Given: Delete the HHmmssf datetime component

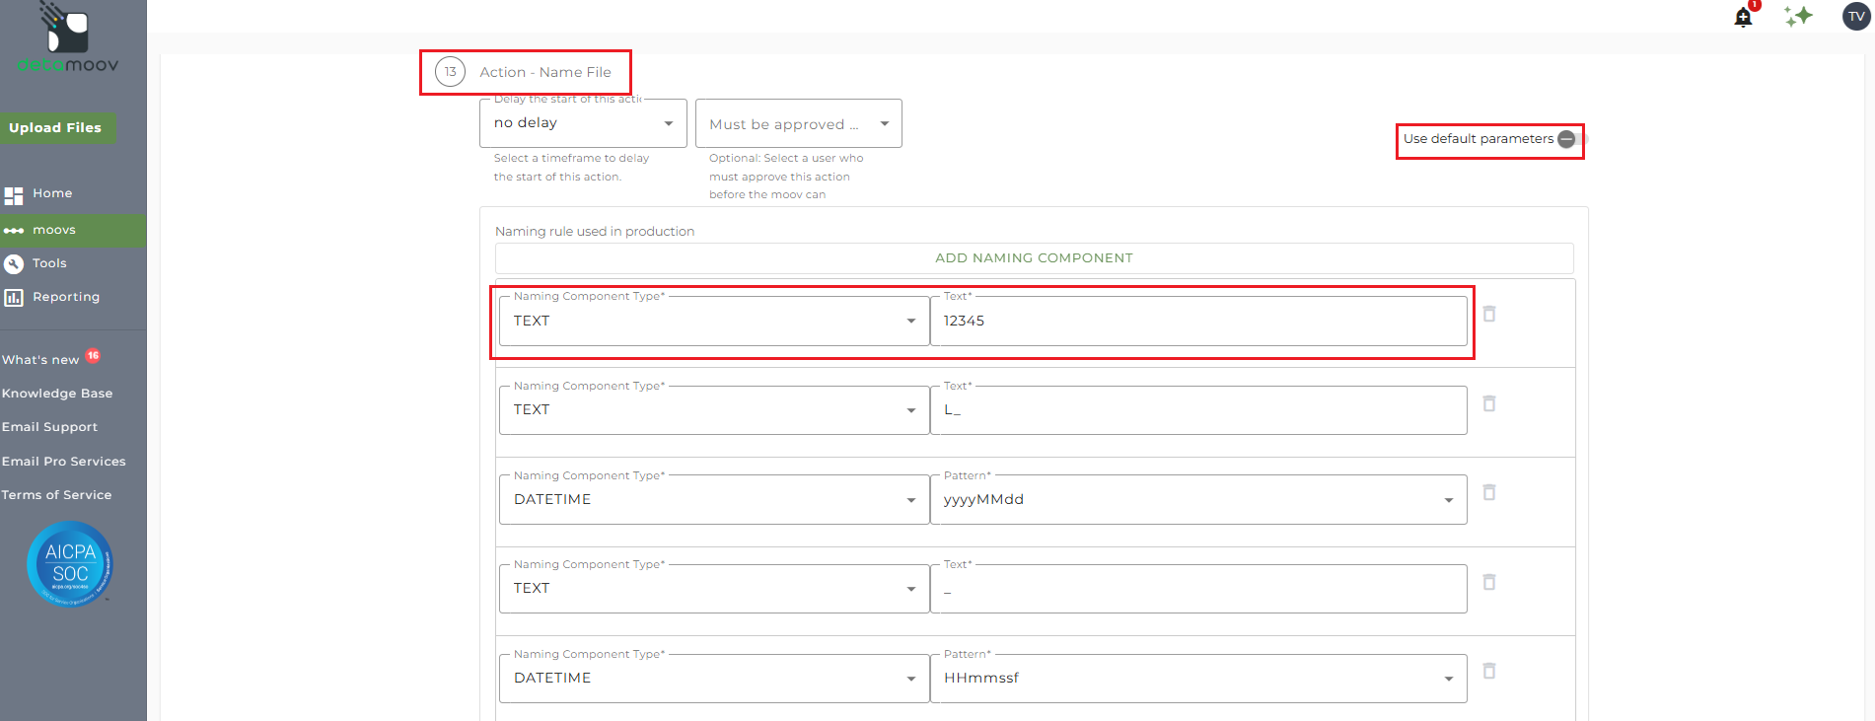Looking at the screenshot, I should point(1489,671).
